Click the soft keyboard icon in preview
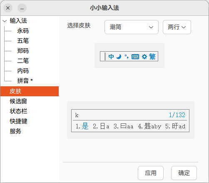 pos(135,57)
